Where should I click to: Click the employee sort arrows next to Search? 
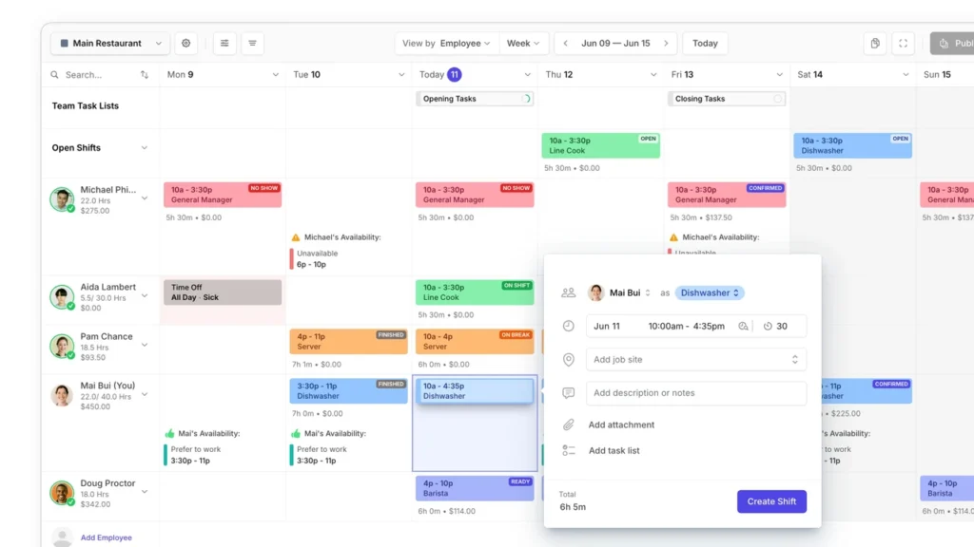click(145, 75)
